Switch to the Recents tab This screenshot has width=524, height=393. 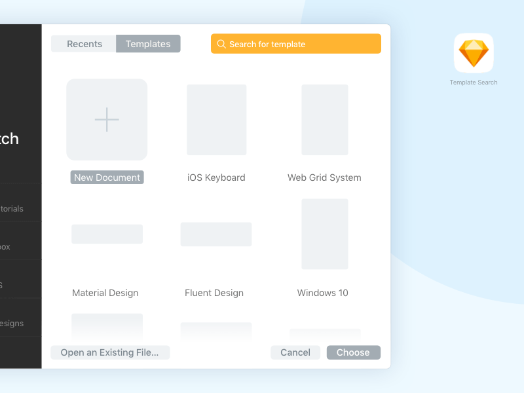pyautogui.click(x=84, y=43)
